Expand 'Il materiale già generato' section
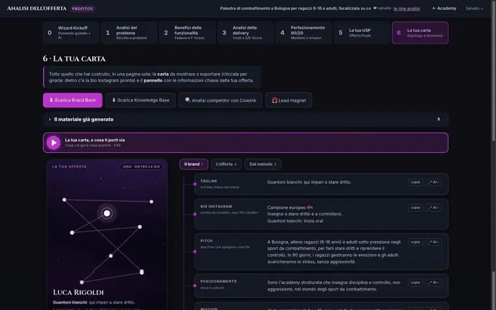Viewport: 496px width, 310px height. pyautogui.click(x=245, y=119)
